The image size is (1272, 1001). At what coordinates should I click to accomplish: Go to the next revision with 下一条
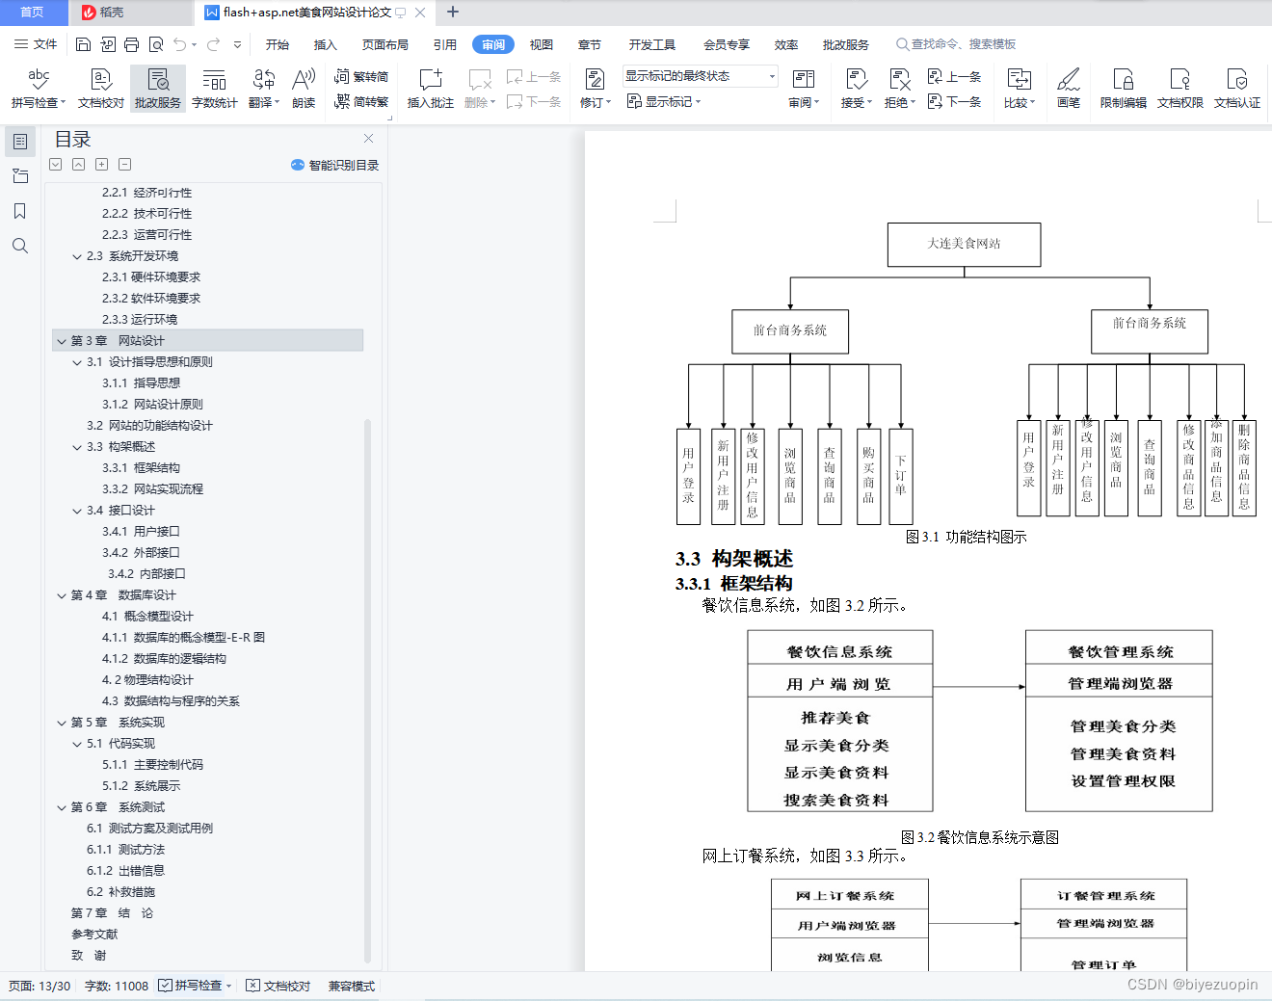point(954,101)
